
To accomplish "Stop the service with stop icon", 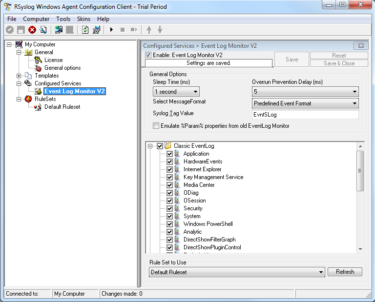I will click(x=123, y=30).
